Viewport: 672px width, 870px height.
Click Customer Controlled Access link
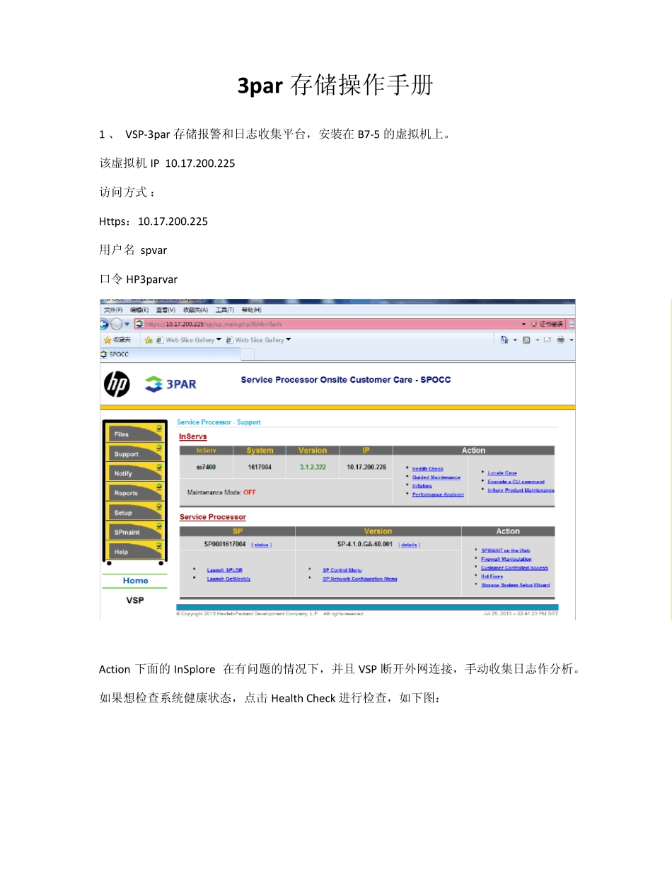point(514,567)
